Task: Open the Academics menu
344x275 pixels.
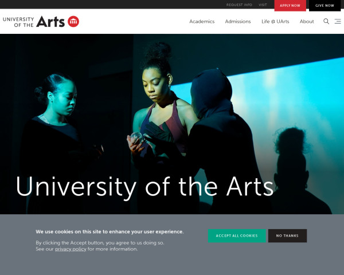Action: (x=202, y=22)
